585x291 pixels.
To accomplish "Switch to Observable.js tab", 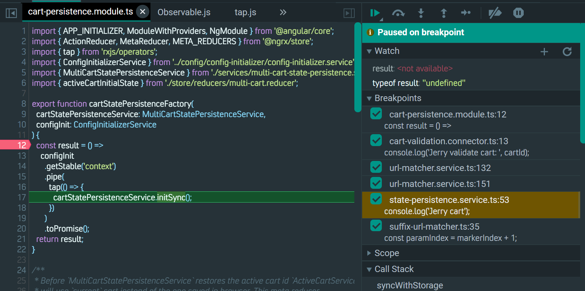I will (x=184, y=12).
